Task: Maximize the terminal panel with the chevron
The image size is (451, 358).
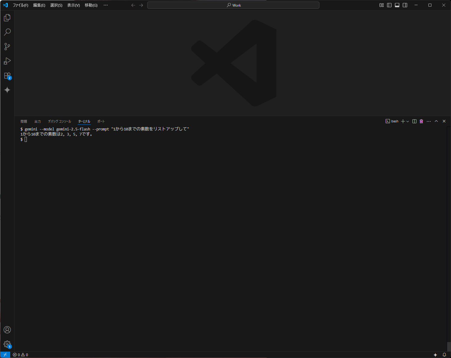Action: click(x=436, y=121)
